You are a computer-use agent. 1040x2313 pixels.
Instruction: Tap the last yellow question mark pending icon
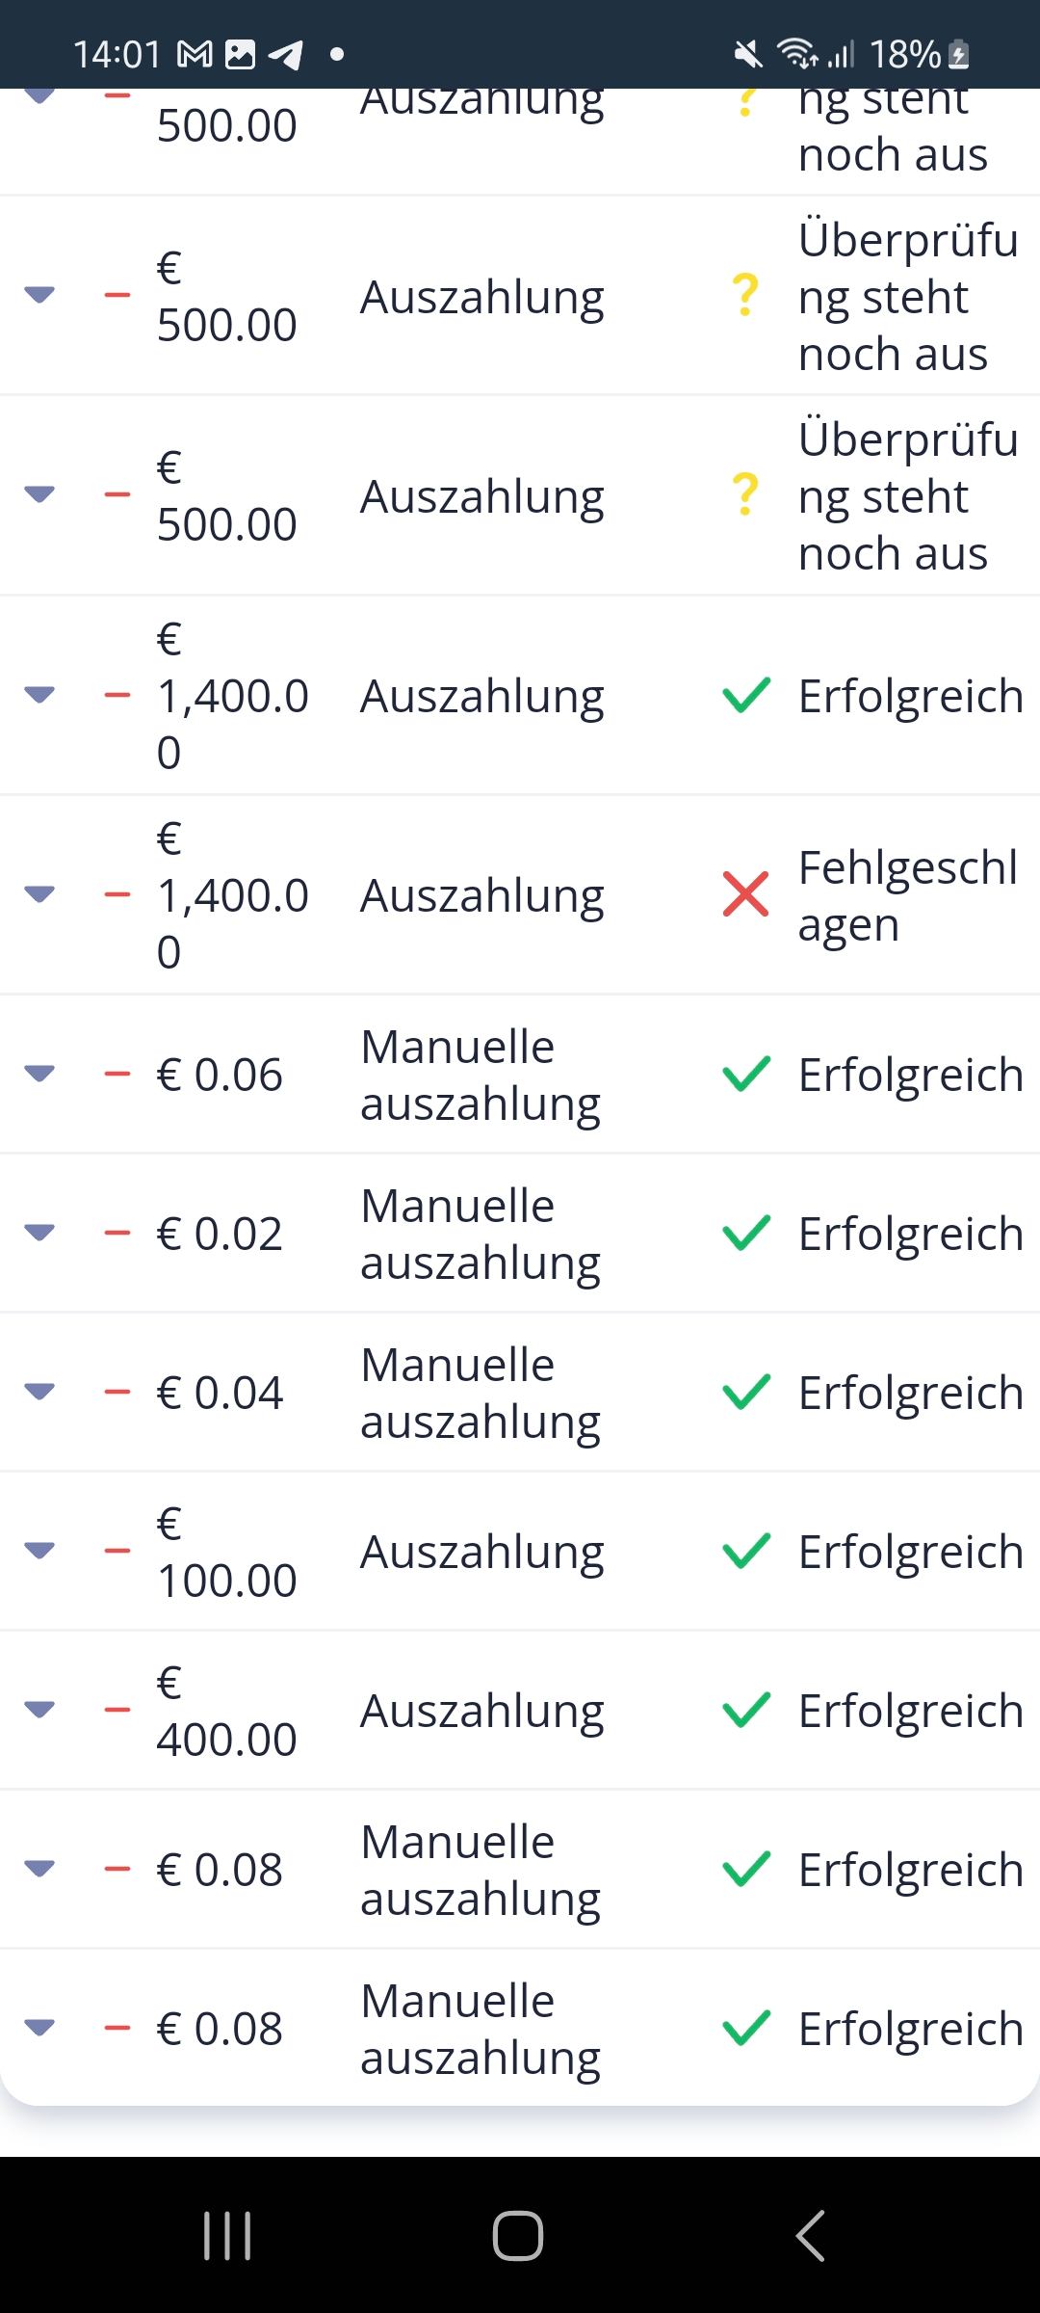pyautogui.click(x=745, y=494)
